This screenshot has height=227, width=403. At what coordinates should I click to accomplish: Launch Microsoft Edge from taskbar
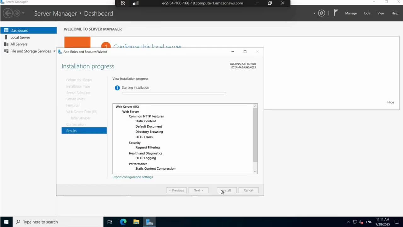tap(123, 222)
